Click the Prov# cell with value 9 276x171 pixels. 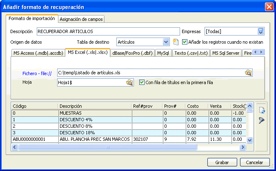coord(174,139)
